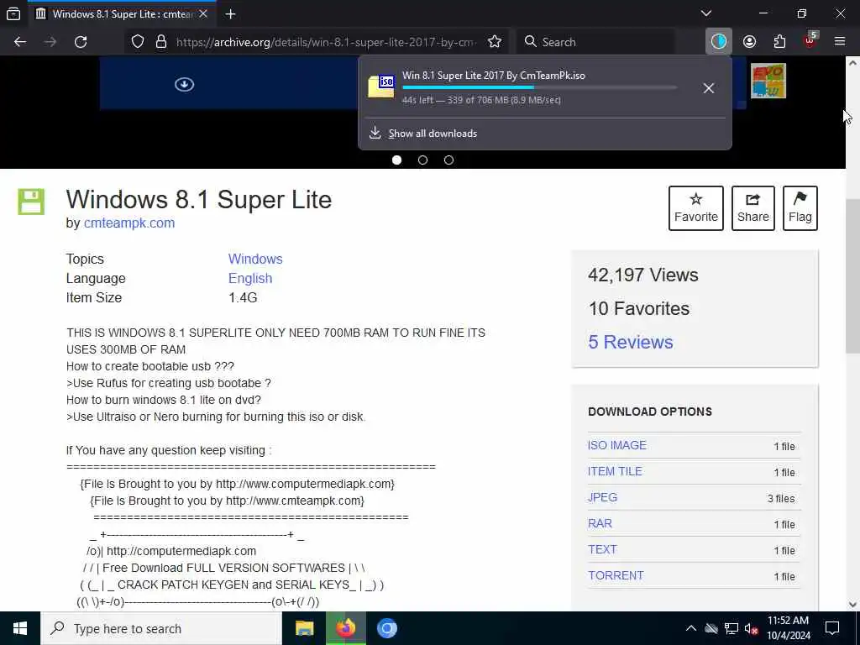Click the scrollbar down arrow
The image size is (860, 645).
[x=852, y=605]
